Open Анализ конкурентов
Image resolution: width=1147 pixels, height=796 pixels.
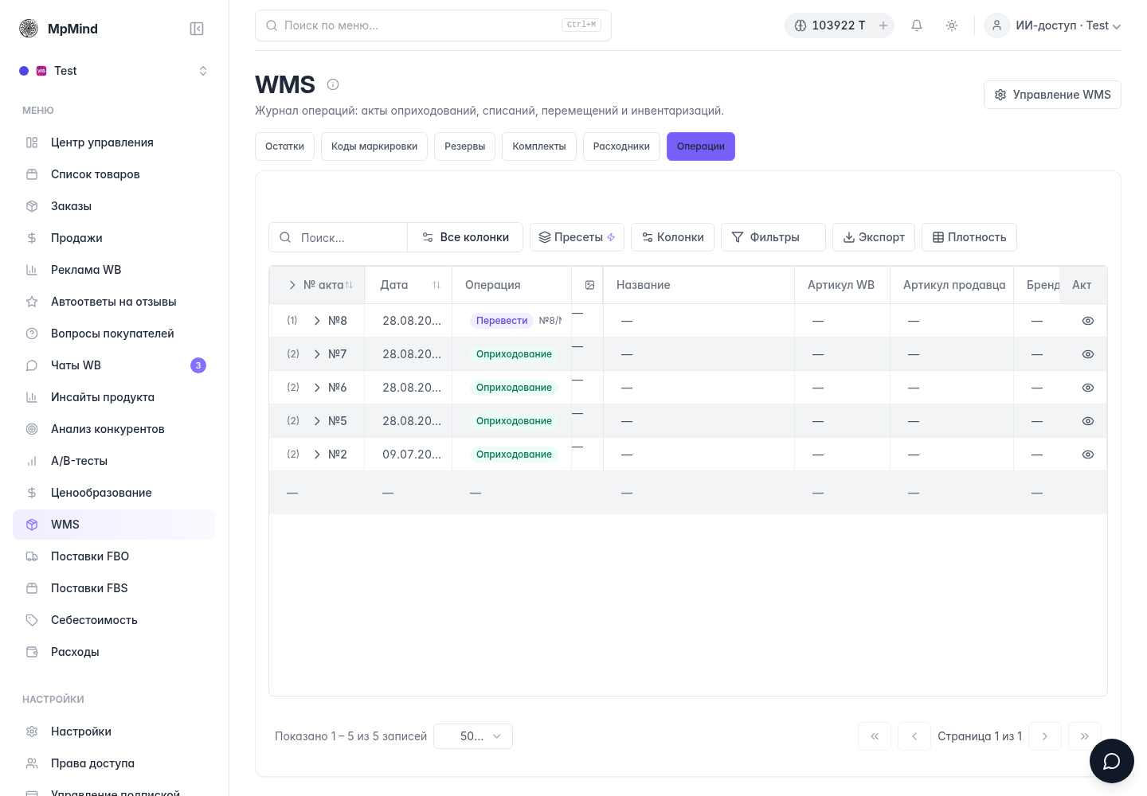pyautogui.click(x=114, y=429)
